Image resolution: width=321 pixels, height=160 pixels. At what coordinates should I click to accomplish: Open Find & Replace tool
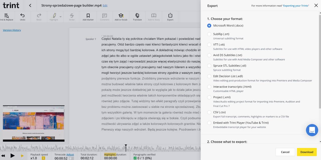click(7, 16)
